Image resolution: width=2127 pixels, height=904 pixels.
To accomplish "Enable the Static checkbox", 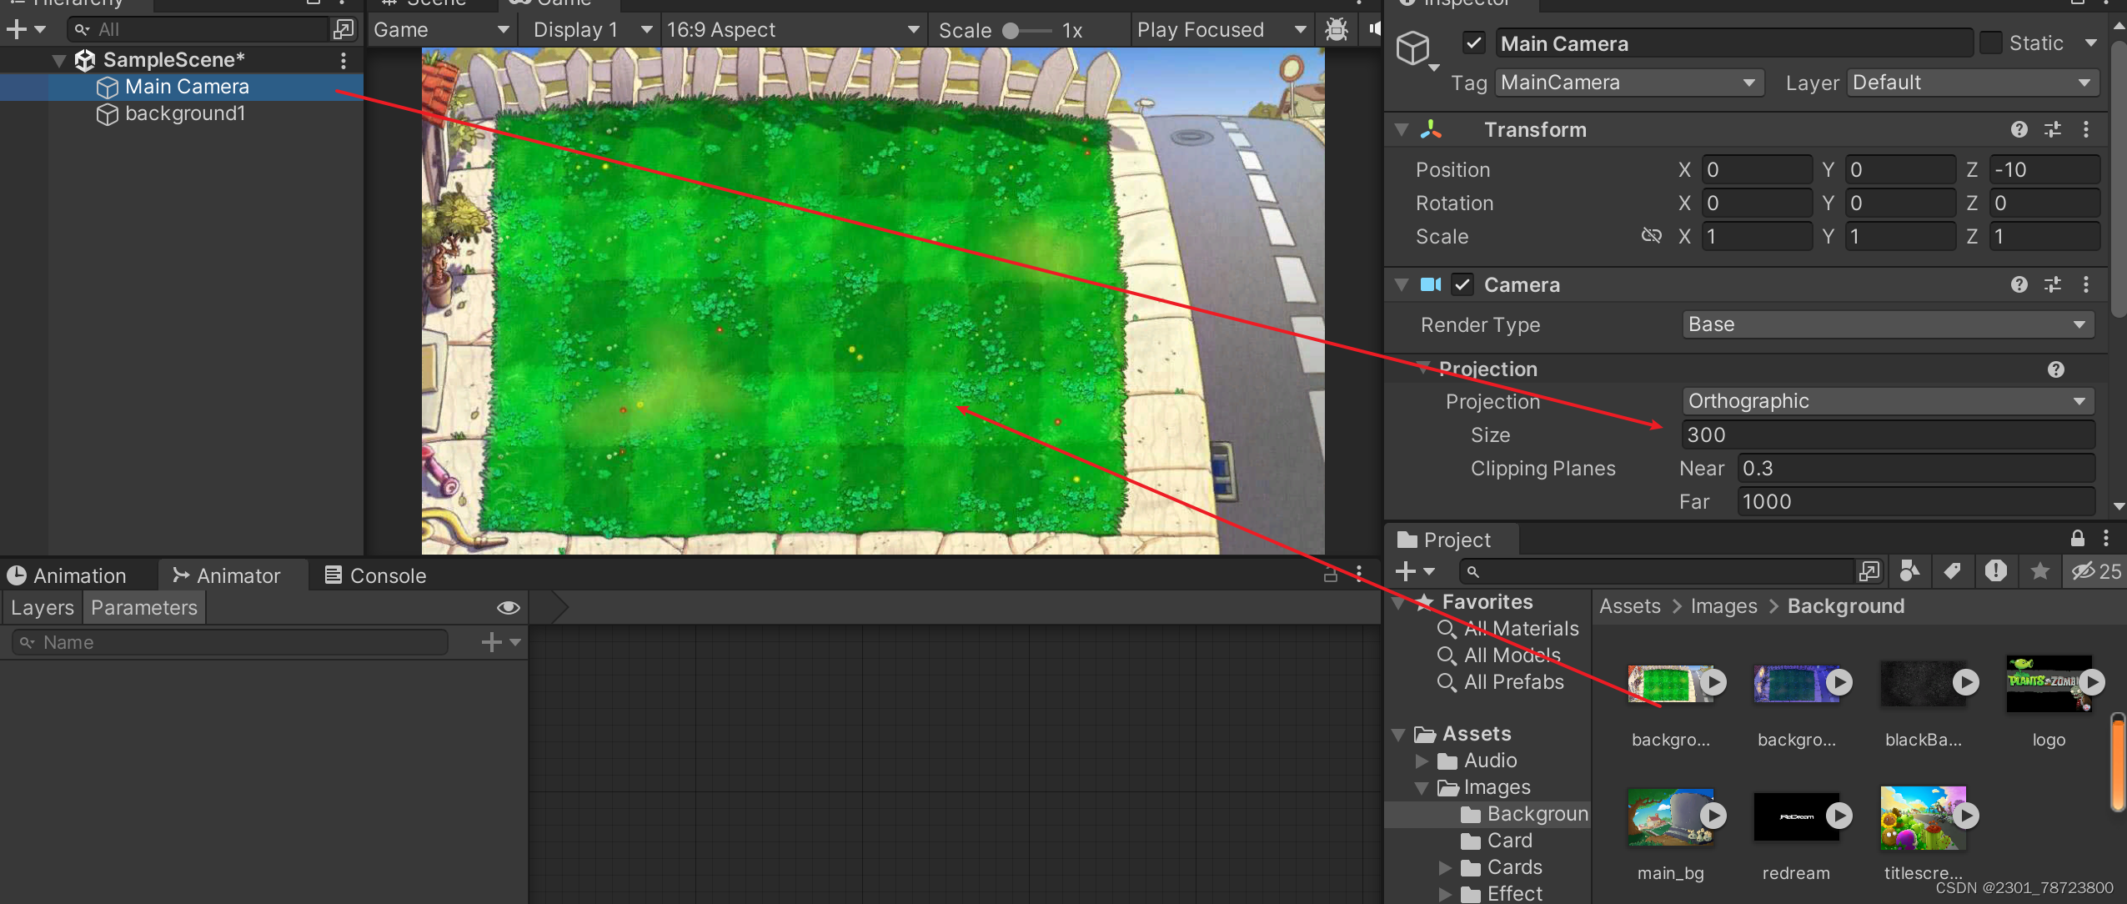I will [1990, 43].
